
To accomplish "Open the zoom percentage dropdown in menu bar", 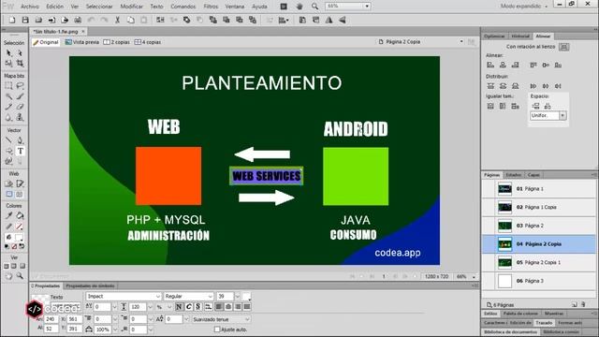I will pos(367,7).
